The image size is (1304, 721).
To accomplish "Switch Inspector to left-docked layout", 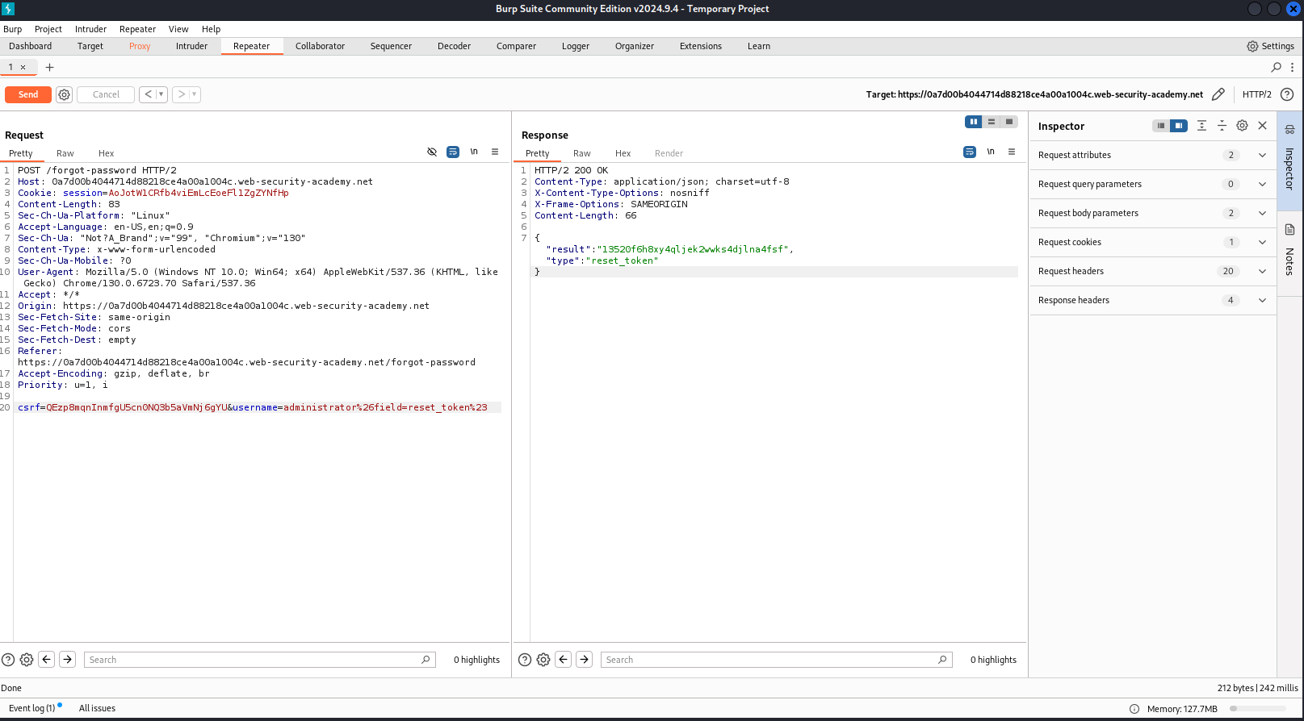I will pos(1161,126).
